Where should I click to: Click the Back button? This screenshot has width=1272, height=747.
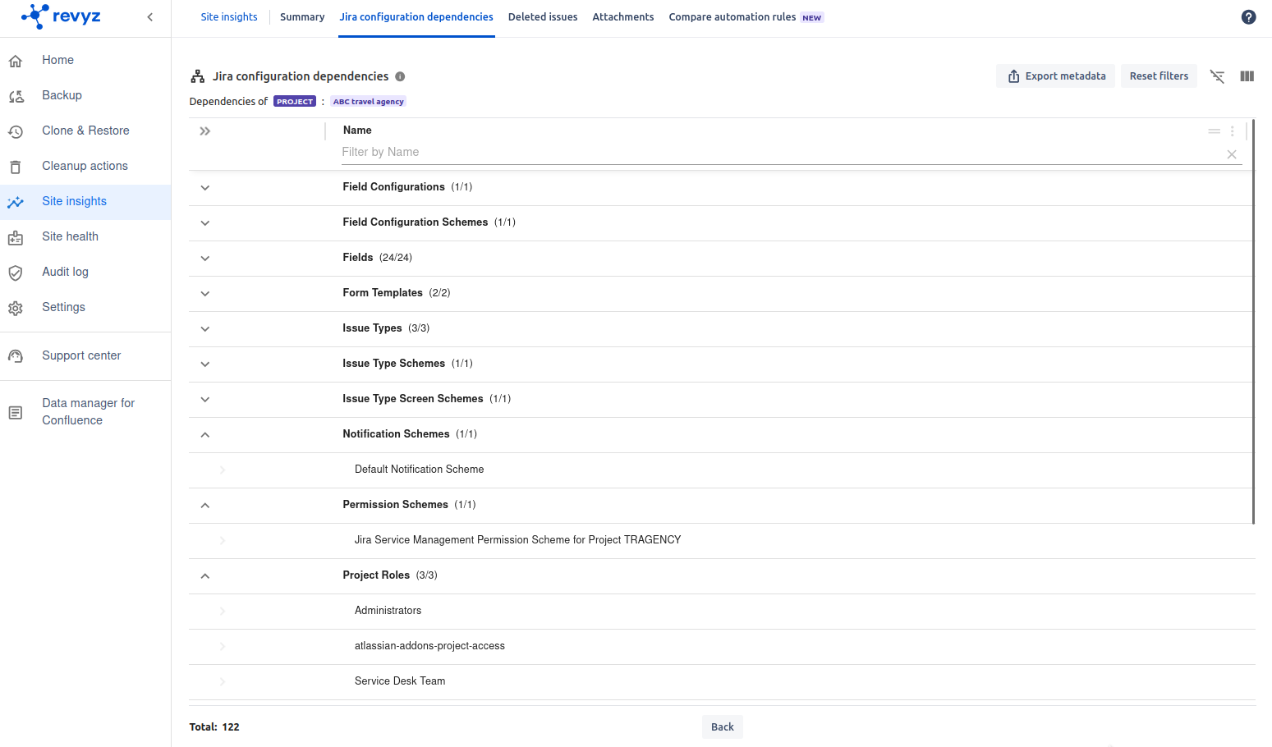click(x=722, y=727)
